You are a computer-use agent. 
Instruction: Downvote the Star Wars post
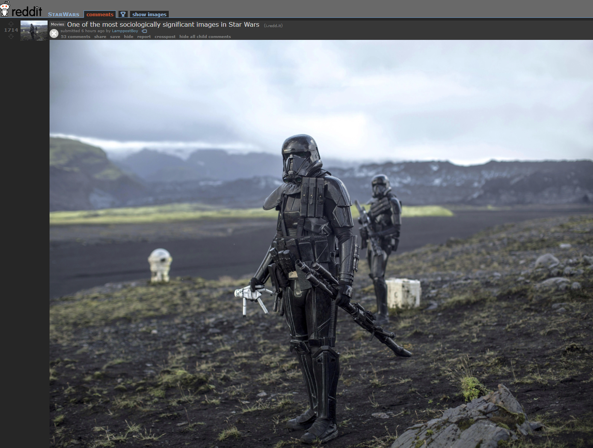point(11,36)
